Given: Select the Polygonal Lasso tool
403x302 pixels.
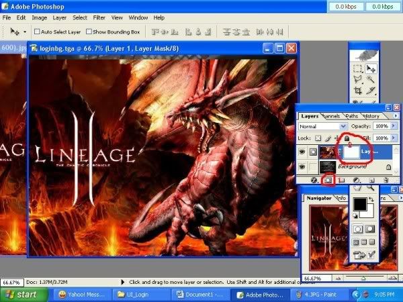Looking at the screenshot, I should pos(357,79).
